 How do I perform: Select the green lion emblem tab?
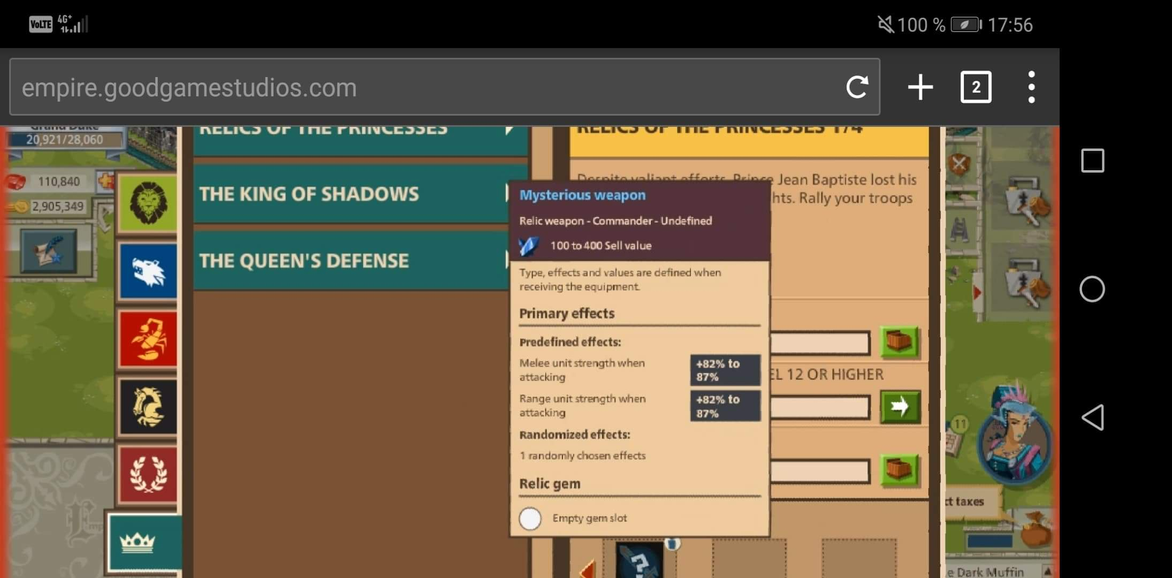147,203
